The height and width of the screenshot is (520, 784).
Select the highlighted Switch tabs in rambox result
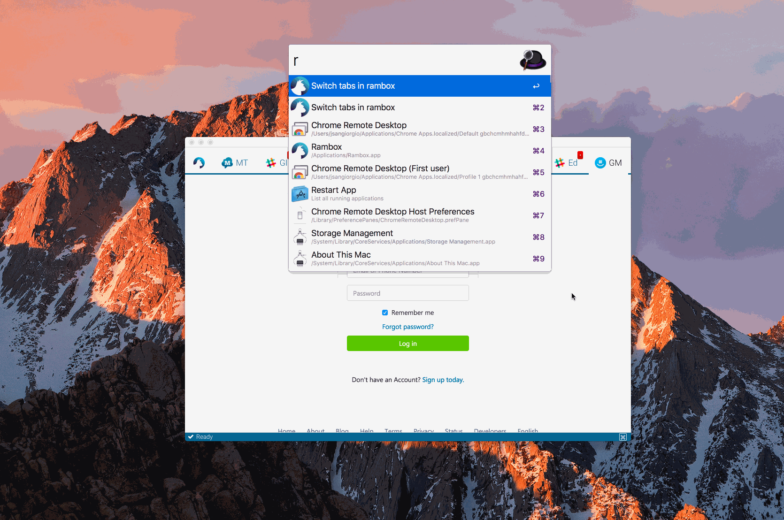click(x=420, y=86)
